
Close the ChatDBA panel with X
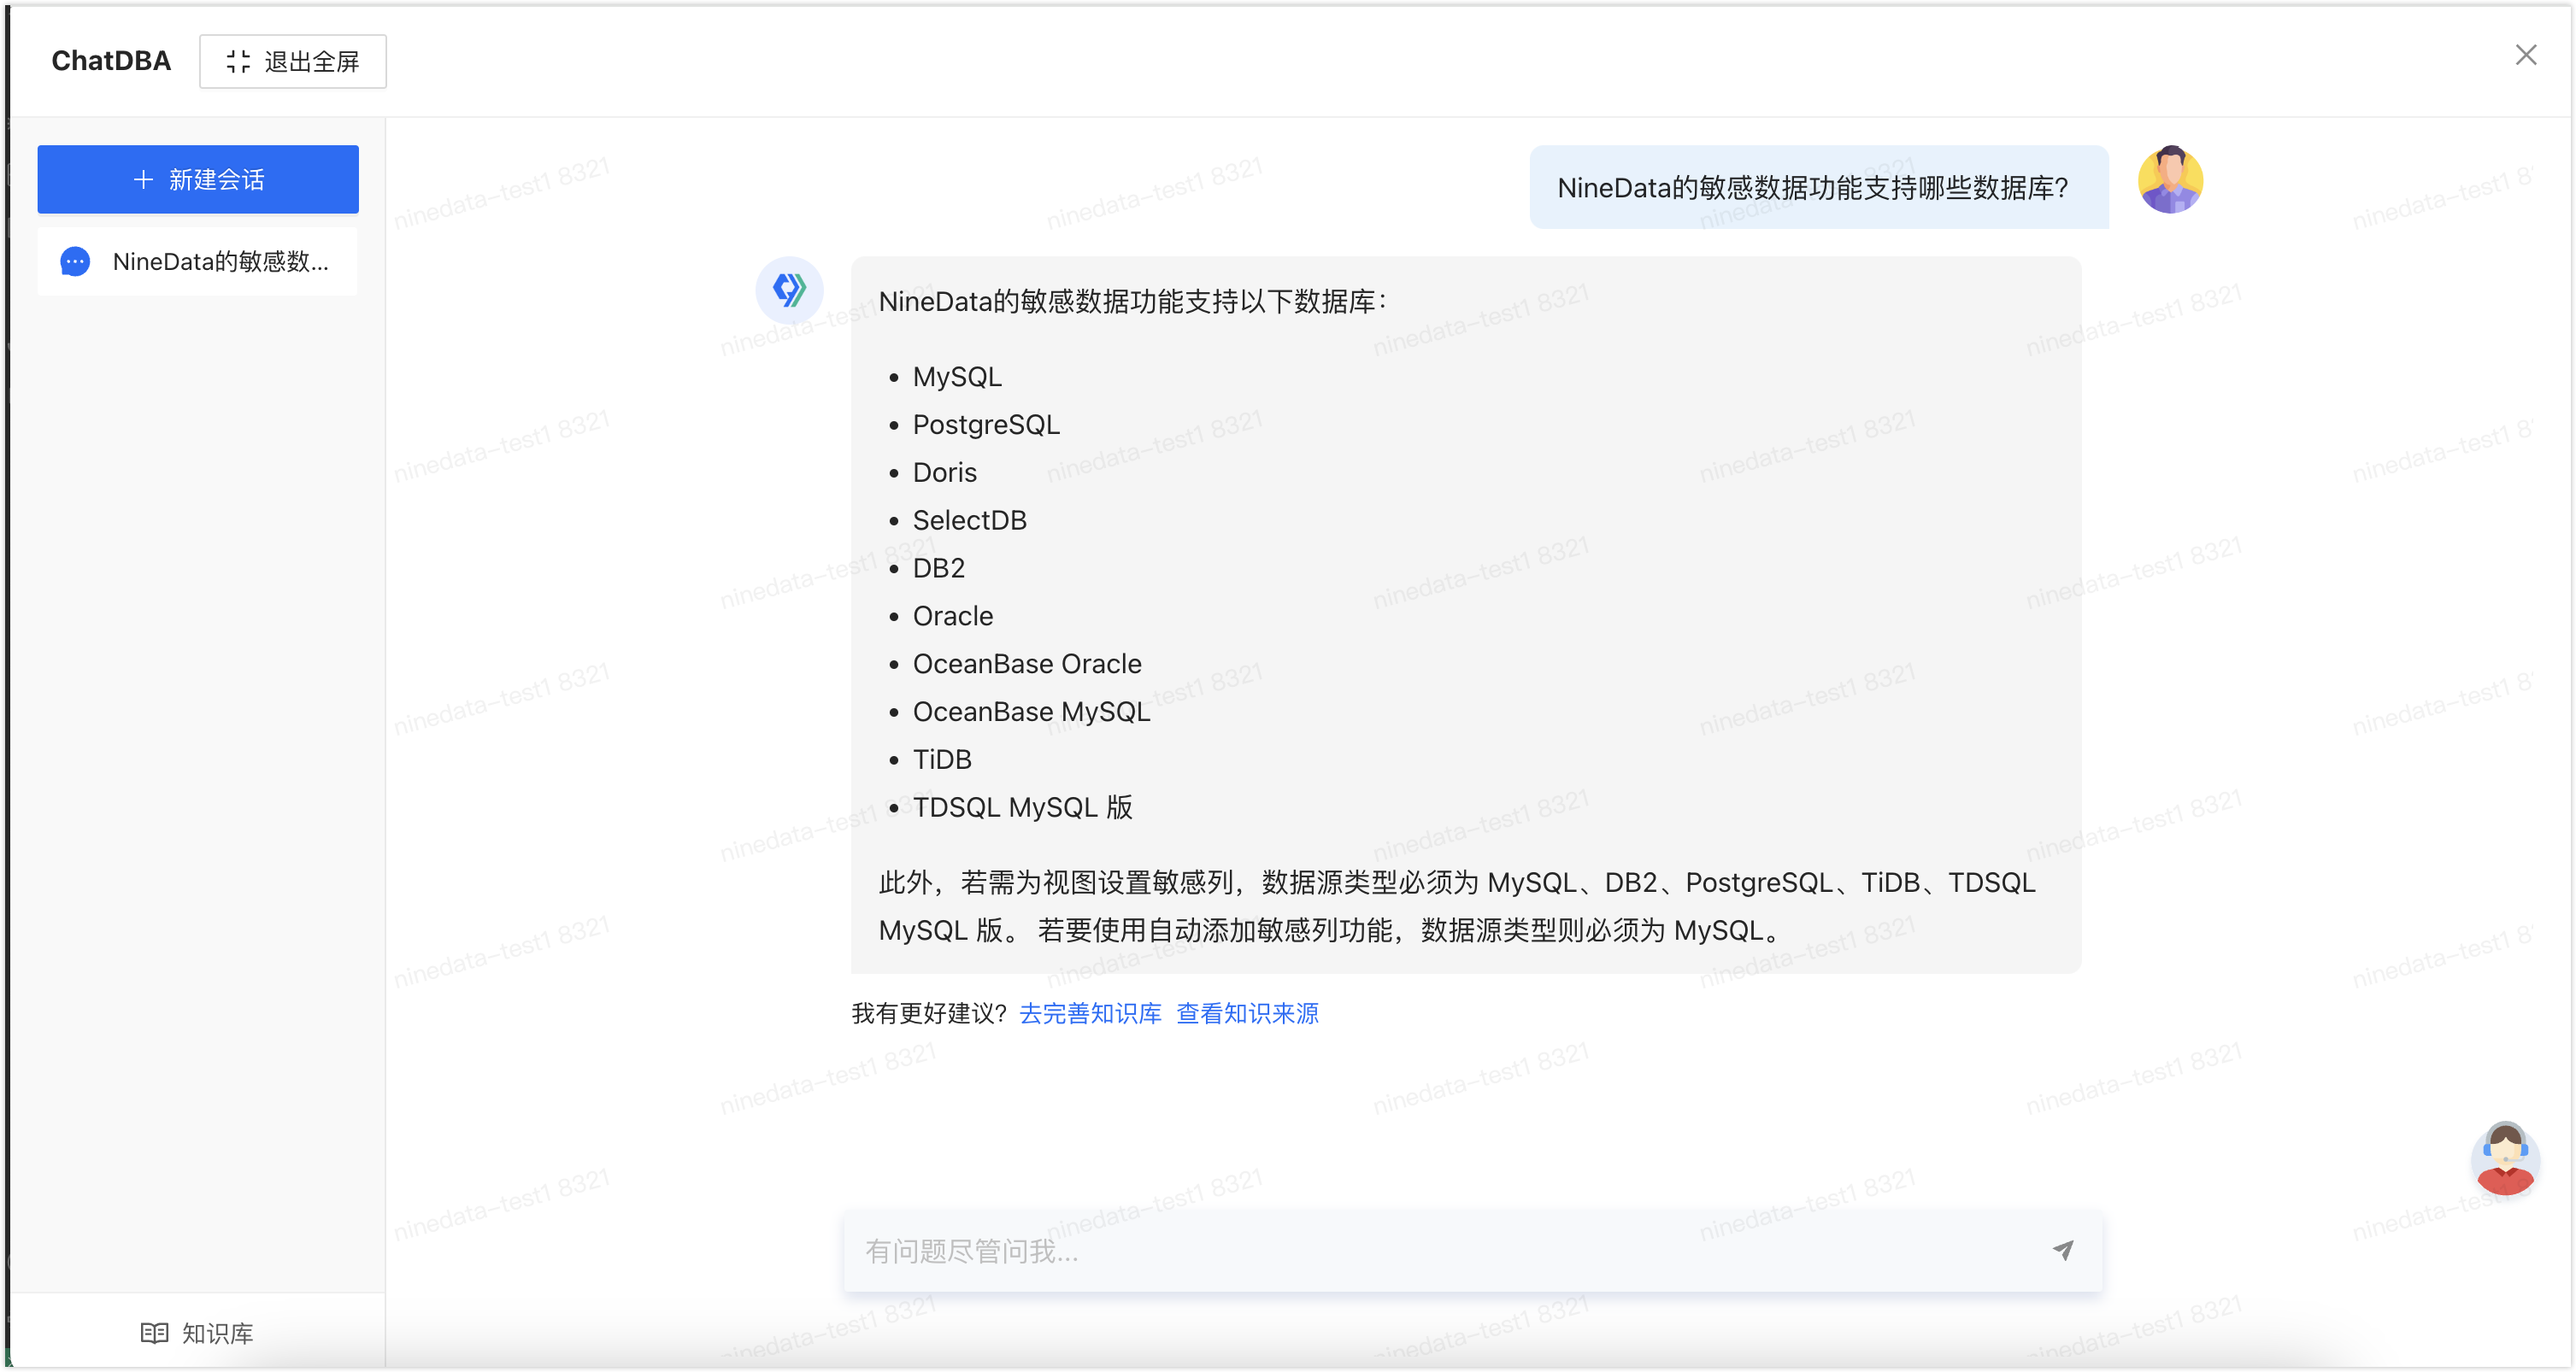tap(2525, 55)
